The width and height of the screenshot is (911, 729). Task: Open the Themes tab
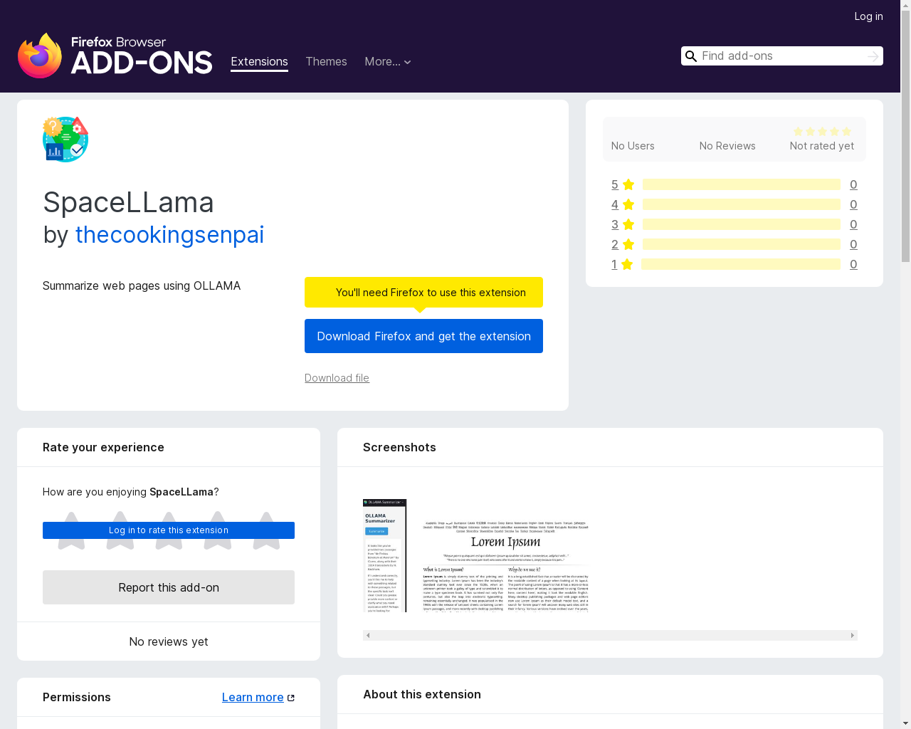pyautogui.click(x=326, y=62)
